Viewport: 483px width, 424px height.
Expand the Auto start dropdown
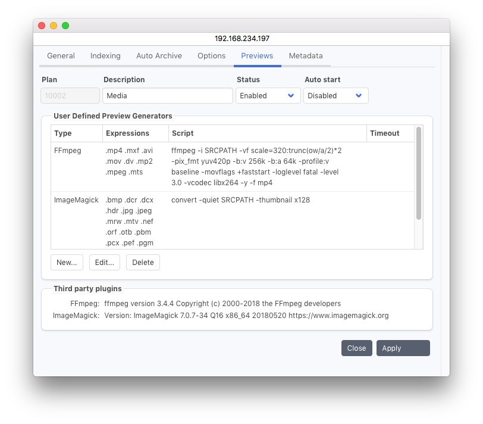pyautogui.click(x=335, y=96)
